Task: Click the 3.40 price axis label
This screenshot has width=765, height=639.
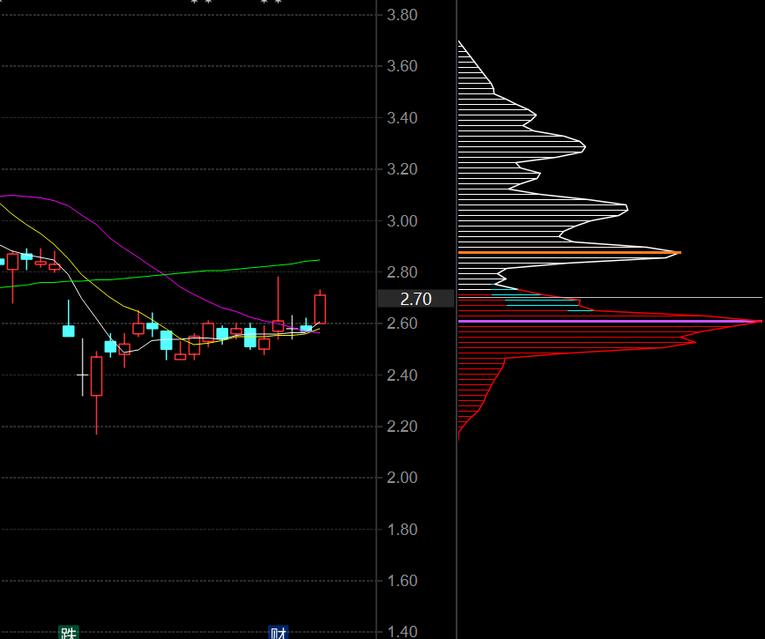Action: [x=402, y=117]
